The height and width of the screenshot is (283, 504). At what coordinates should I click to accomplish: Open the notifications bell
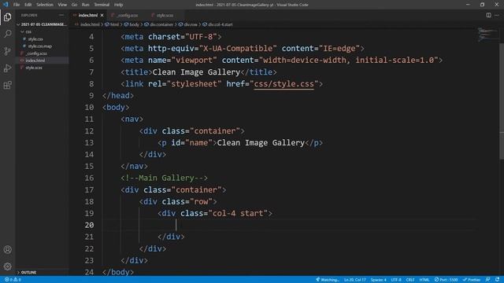498,280
